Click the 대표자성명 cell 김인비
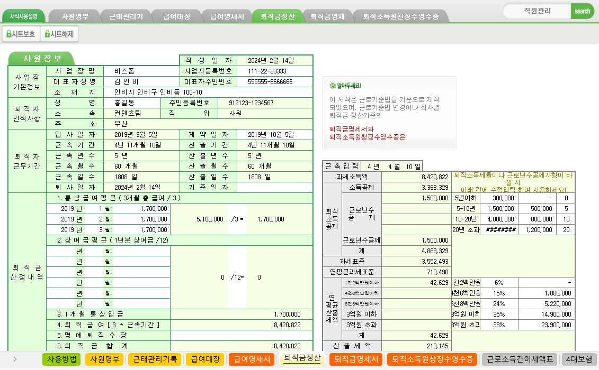This screenshot has height=370, width=599. click(x=141, y=81)
